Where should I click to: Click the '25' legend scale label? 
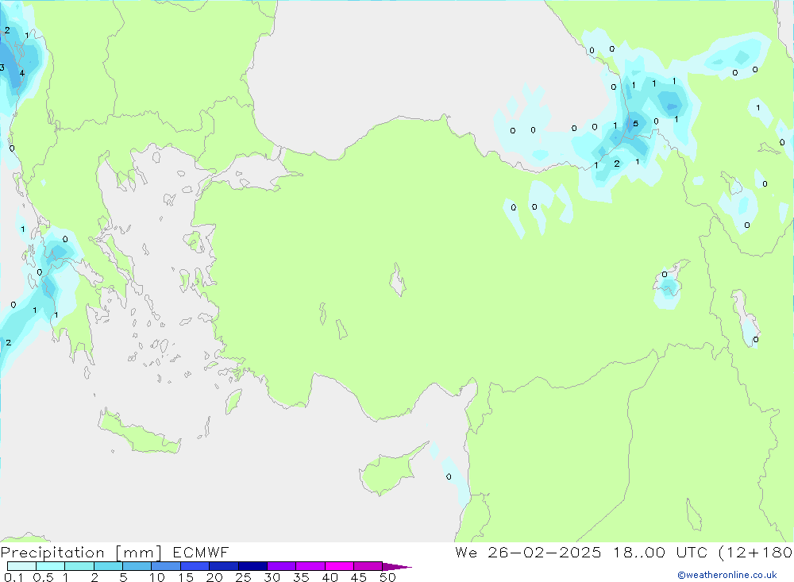click(x=244, y=577)
